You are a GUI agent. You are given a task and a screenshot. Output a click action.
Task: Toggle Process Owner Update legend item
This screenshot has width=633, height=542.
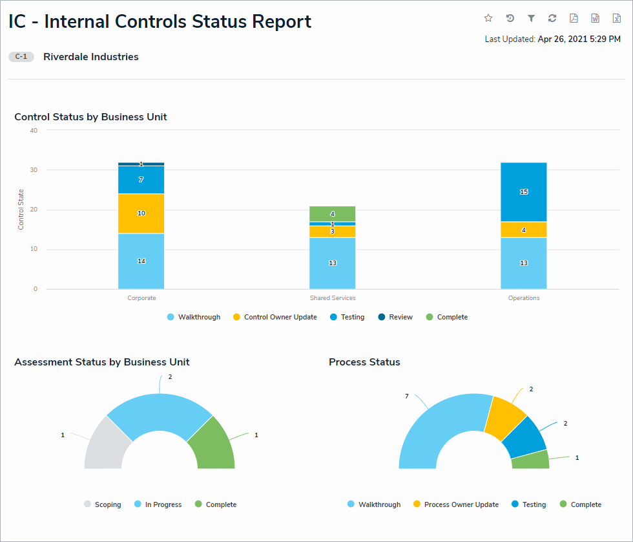(456, 504)
